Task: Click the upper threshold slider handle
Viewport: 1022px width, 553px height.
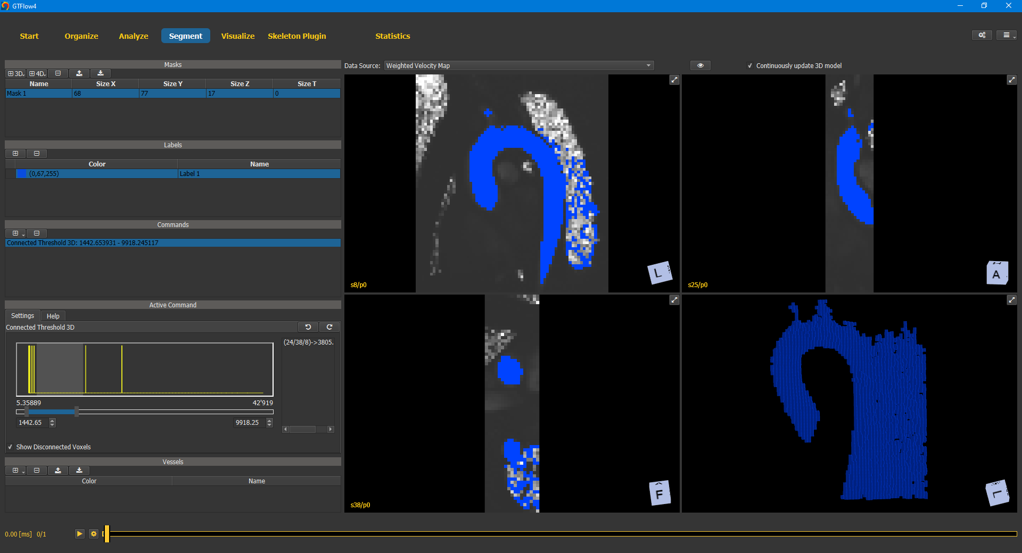Action: point(77,412)
